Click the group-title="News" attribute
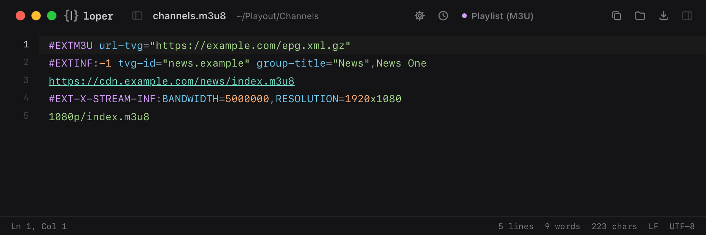This screenshot has height=235, width=706. point(313,63)
